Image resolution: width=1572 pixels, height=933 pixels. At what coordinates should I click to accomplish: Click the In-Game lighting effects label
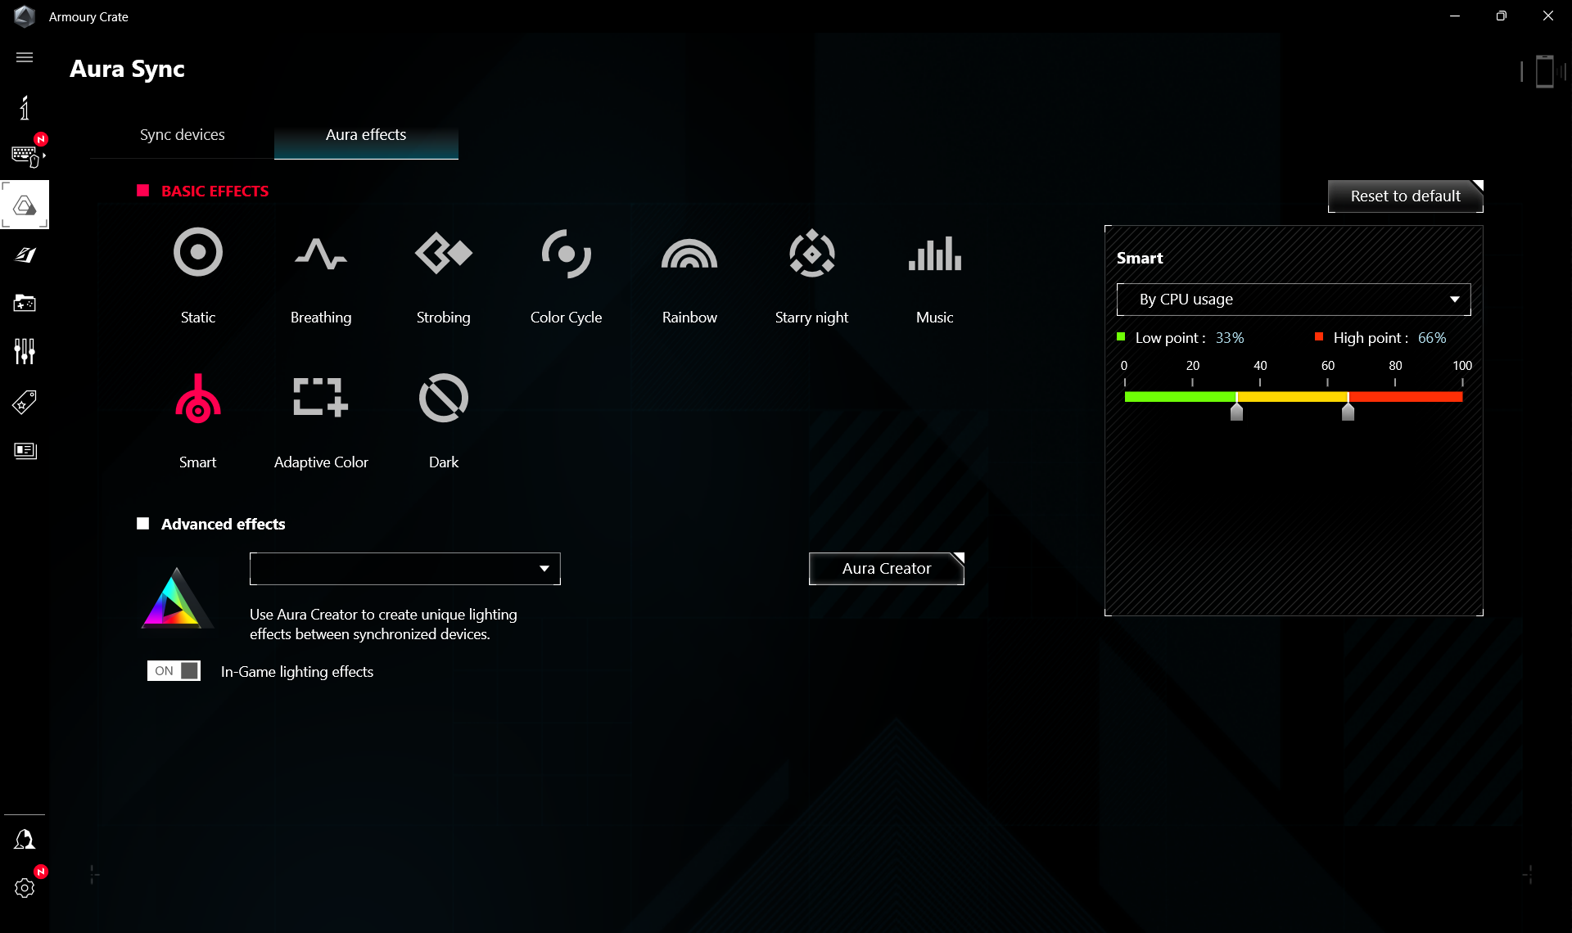(297, 672)
